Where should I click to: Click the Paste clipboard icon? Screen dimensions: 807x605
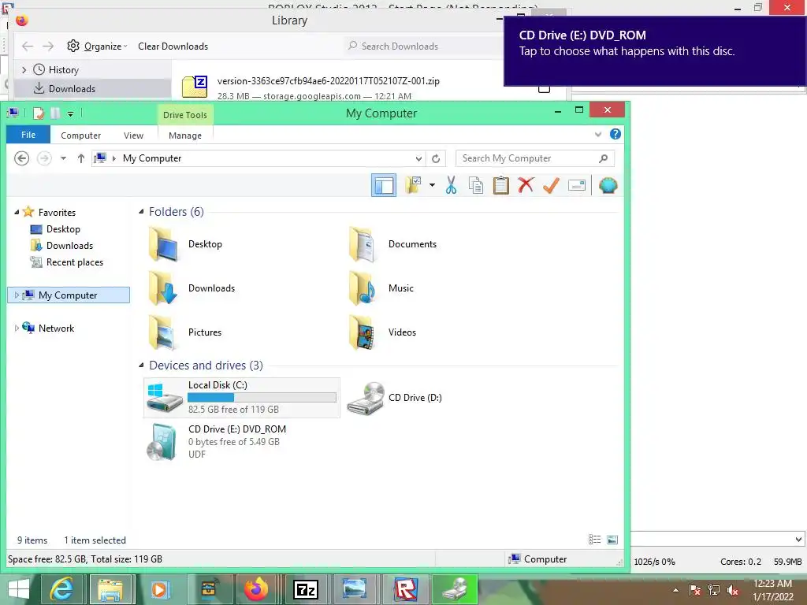pos(500,185)
